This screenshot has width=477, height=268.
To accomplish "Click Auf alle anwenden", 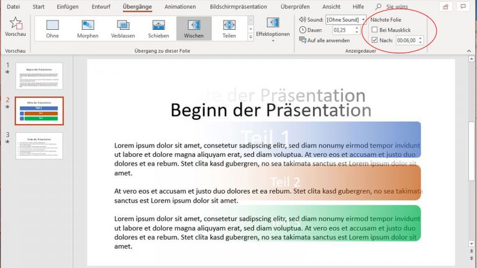I will (x=328, y=40).
